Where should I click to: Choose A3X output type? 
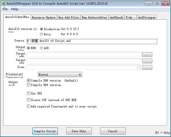[x=41, y=48]
